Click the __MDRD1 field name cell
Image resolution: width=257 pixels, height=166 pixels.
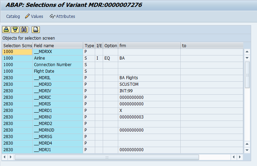point(58,111)
